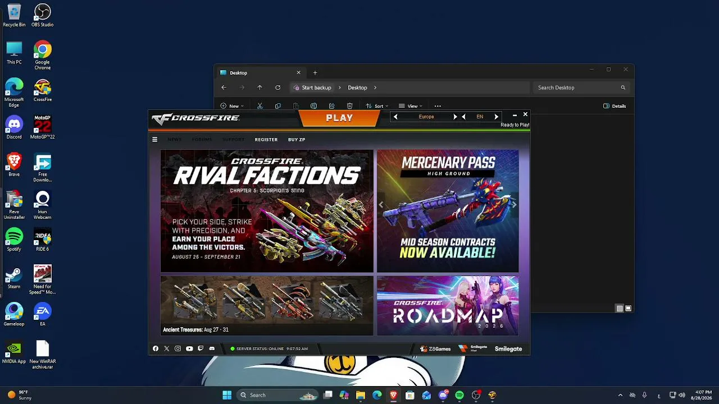Select the Revo Uninstaller desktop shortcut
The height and width of the screenshot is (404, 719).
[14, 205]
